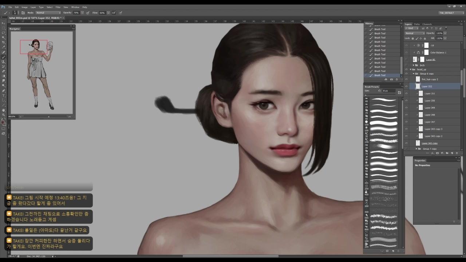The height and width of the screenshot is (262, 466).
Task: Click the foreground color swatch
Action: click(3, 123)
